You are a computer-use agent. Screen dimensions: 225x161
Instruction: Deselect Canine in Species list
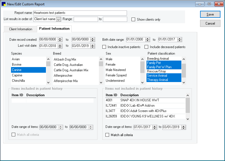(28, 70)
